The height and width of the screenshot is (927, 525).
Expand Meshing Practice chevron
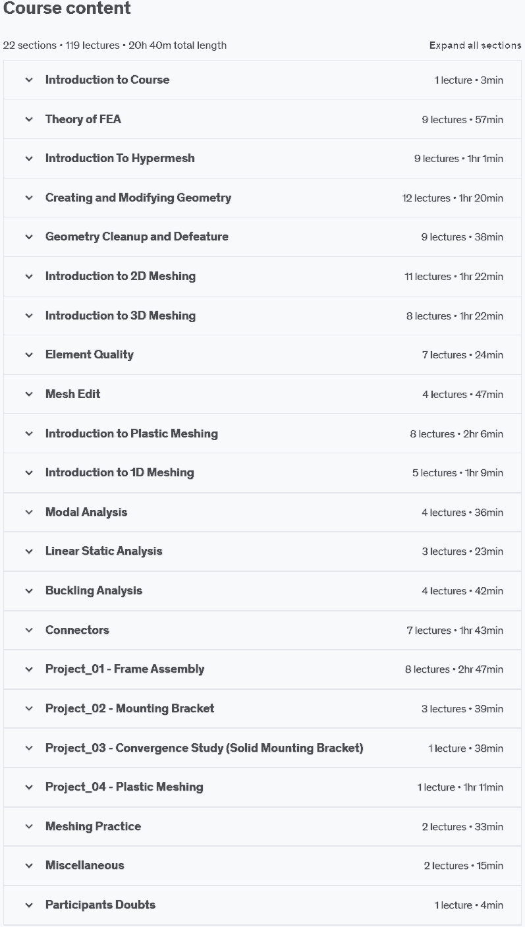pyautogui.click(x=29, y=826)
